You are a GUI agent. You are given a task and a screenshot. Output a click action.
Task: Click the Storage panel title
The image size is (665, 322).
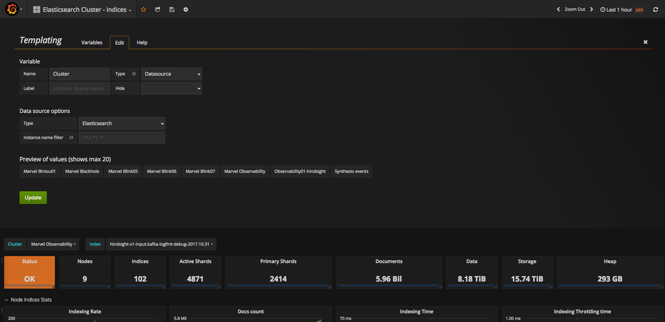[527, 261]
